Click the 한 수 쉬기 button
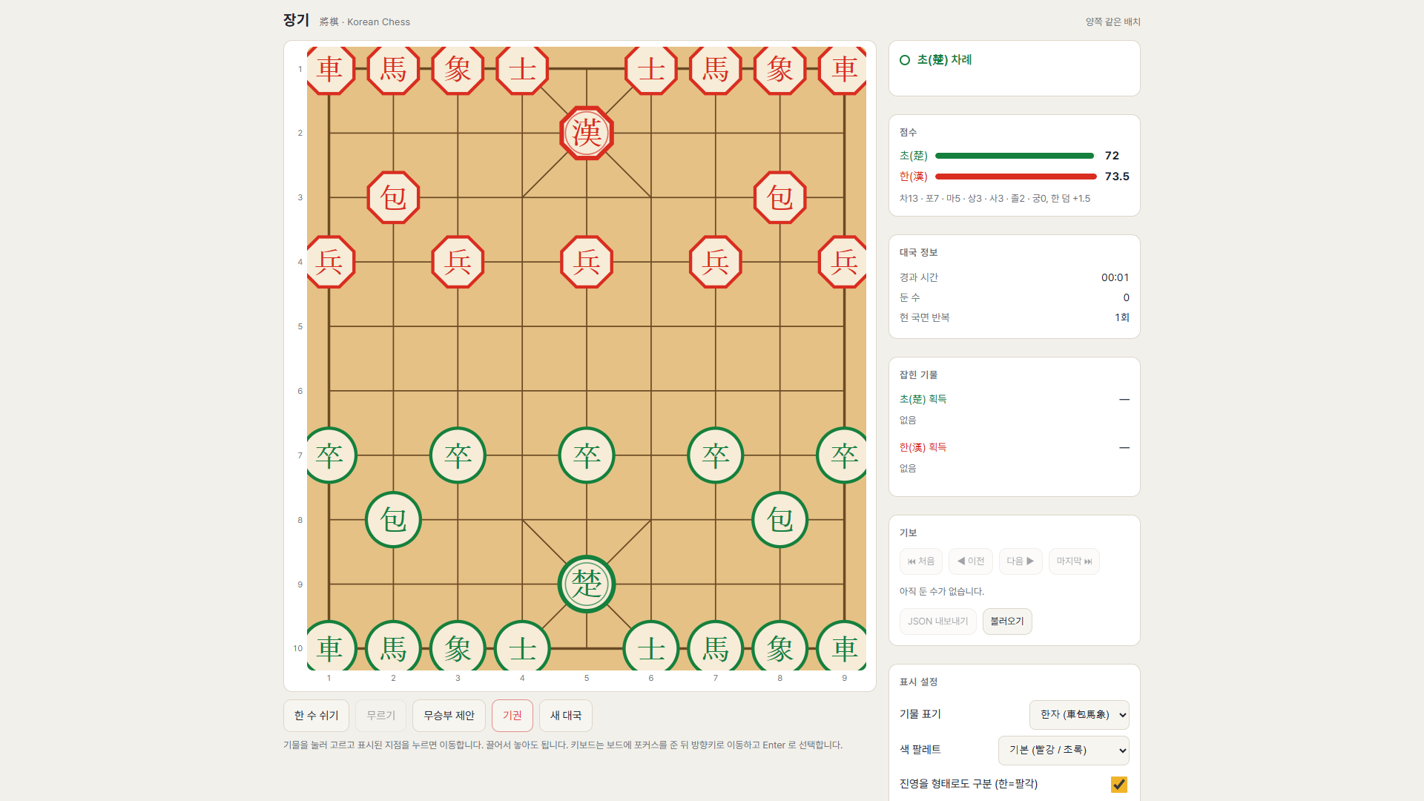Image resolution: width=1424 pixels, height=801 pixels. (316, 715)
